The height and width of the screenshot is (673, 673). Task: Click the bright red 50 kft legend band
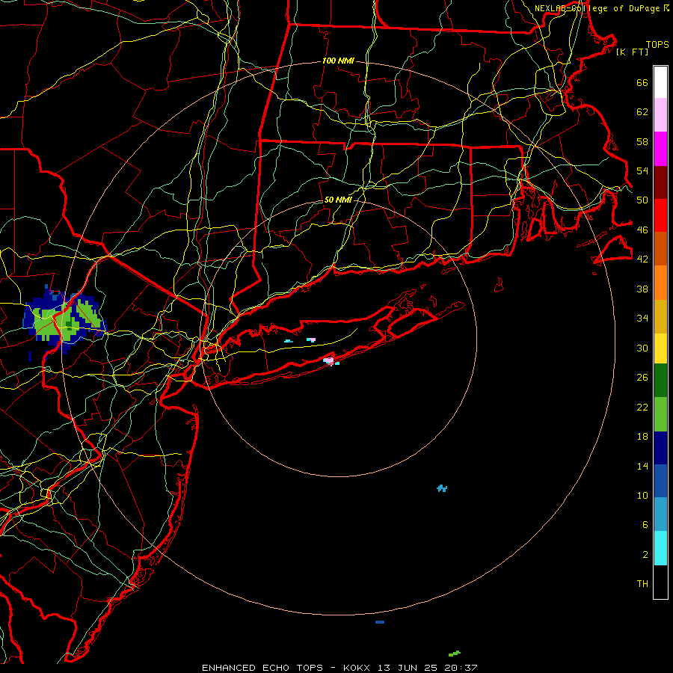660,215
